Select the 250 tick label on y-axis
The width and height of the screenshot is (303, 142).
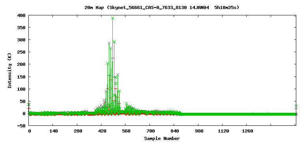[21, 52]
